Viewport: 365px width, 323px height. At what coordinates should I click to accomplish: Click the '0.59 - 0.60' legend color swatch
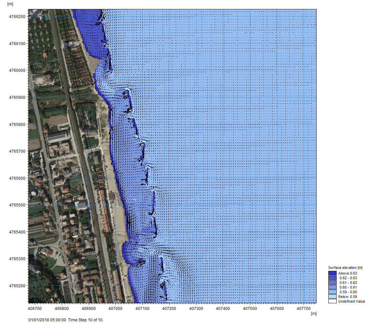coord(332,292)
